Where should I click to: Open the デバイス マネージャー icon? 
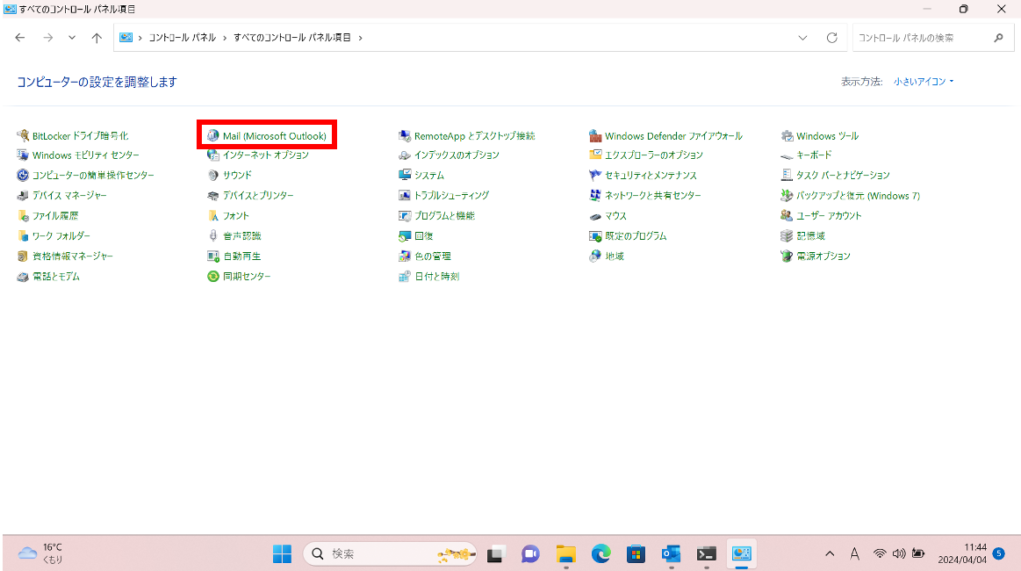(24, 195)
